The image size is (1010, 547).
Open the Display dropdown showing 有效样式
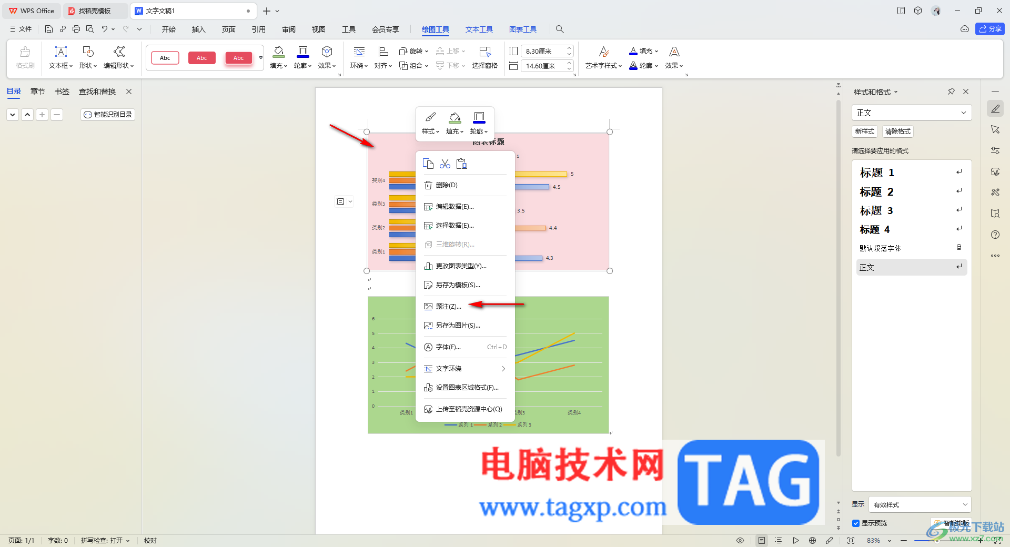(920, 504)
